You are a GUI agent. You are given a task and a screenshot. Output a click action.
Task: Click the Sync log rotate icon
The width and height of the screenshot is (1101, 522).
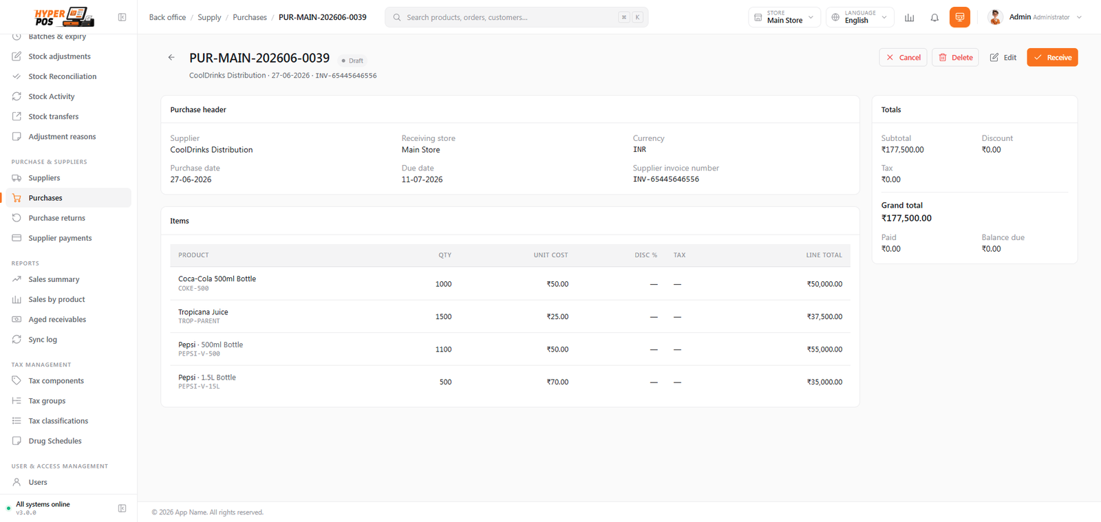click(17, 340)
